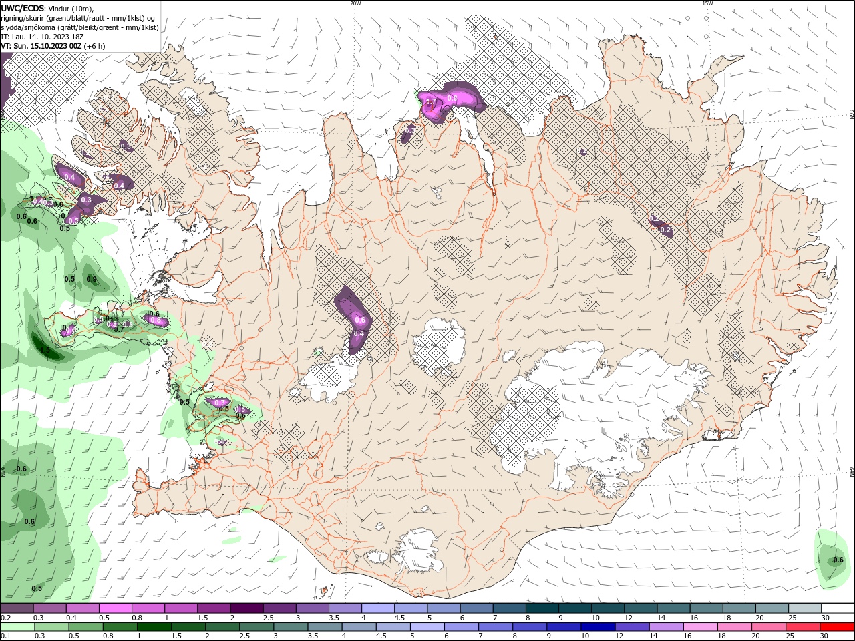The image size is (855, 641).
Task: Select the deep blue 10–12 rain legend swatch
Action: tap(598, 627)
